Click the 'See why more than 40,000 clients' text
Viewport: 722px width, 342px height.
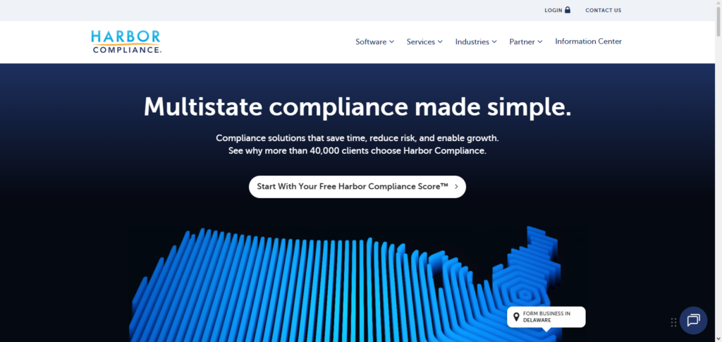tap(357, 150)
